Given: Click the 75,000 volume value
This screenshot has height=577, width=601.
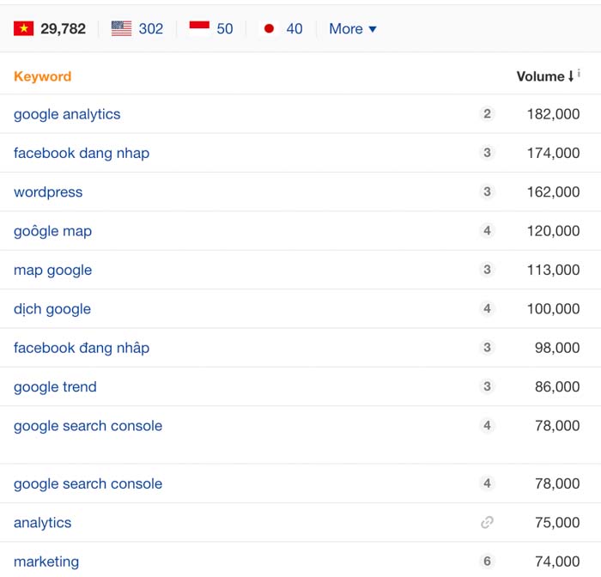Looking at the screenshot, I should coord(557,523).
